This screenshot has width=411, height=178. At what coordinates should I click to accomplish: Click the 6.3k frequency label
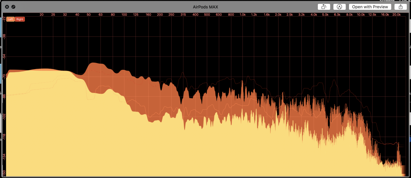[x=337, y=15]
